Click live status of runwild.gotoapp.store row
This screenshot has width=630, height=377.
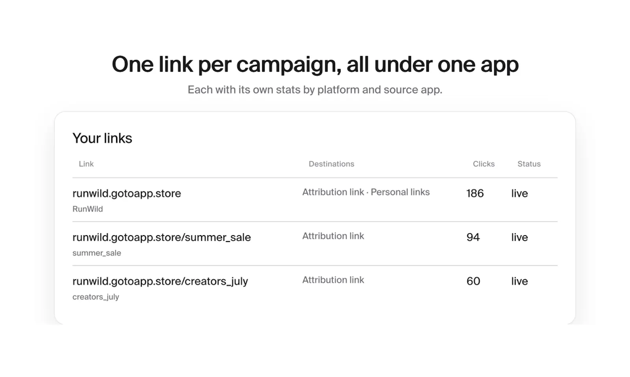coord(520,193)
